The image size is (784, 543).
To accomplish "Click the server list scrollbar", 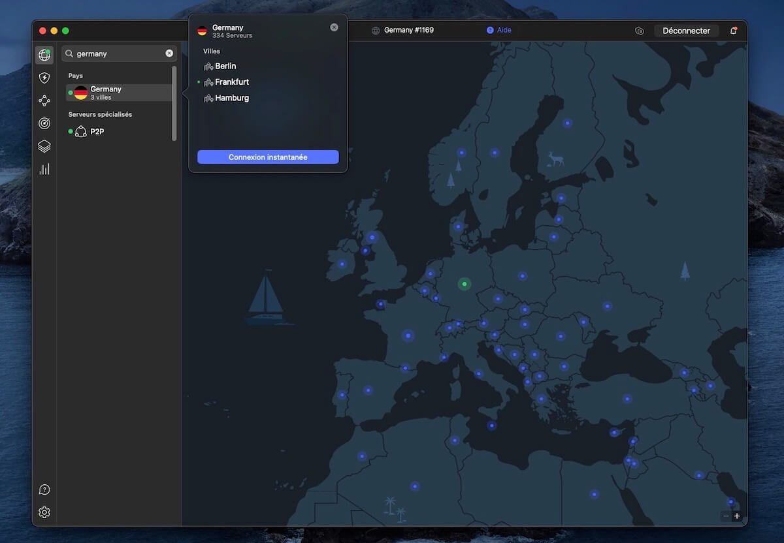I will pyautogui.click(x=174, y=103).
